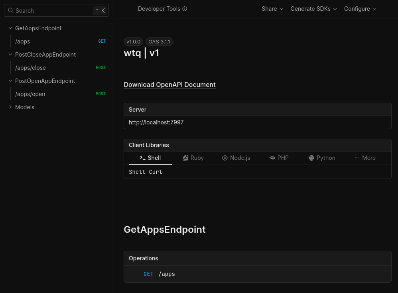Click inside the Search input field
Screen dimensions: 398x293
click(48, 10)
